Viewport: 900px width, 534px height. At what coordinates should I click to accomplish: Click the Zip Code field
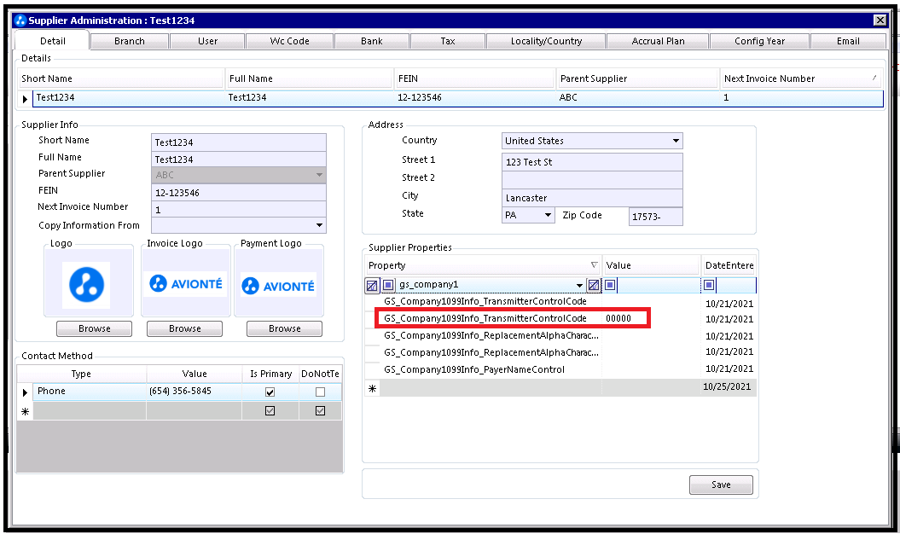click(655, 217)
